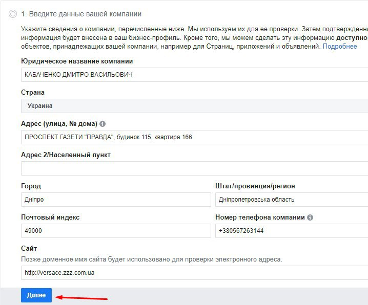Click the Сайт label above the domain hint
368x305 pixels.
pos(29,248)
